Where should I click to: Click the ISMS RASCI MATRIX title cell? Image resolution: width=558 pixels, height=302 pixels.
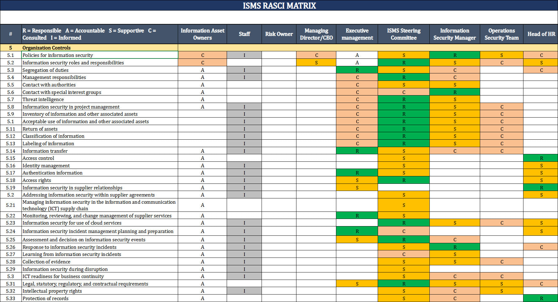tap(279, 6)
